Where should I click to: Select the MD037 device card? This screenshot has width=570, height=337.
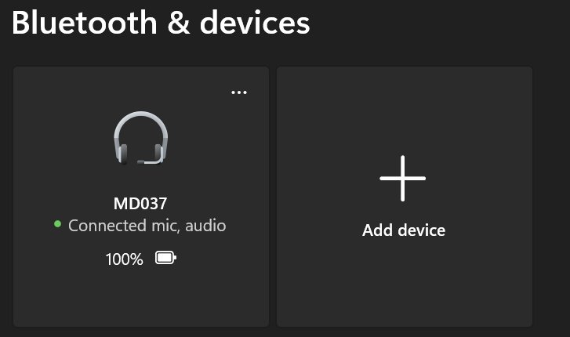[141, 196]
